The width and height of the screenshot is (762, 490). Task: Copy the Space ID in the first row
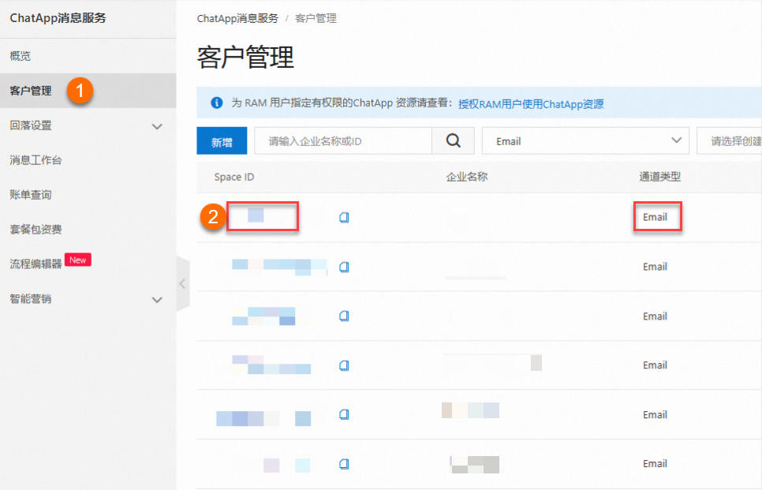pos(344,217)
